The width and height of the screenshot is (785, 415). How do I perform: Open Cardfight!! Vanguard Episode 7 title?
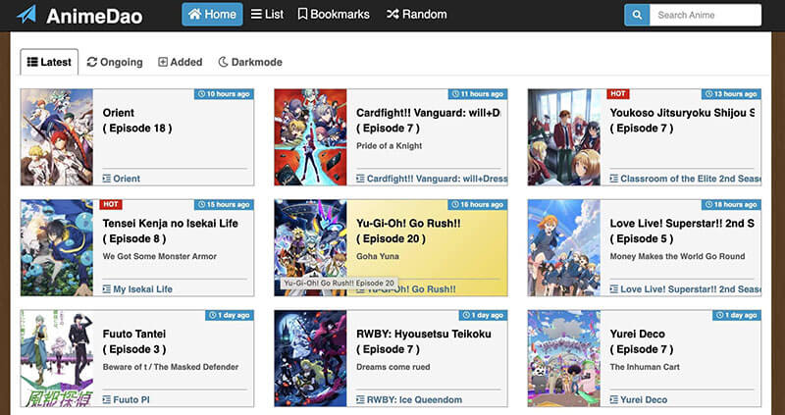tap(428, 121)
